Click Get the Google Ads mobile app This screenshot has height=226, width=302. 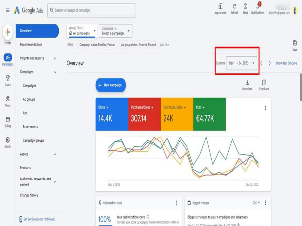pos(39,219)
